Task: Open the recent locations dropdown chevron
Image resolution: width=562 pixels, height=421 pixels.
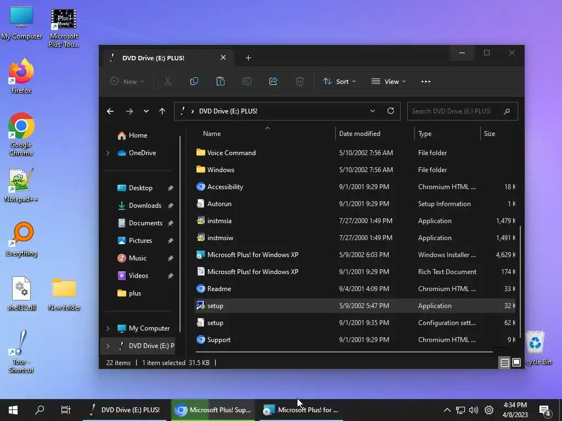Action: (x=146, y=111)
